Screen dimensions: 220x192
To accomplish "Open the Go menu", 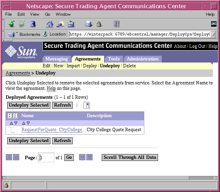I will coord(48,14).
